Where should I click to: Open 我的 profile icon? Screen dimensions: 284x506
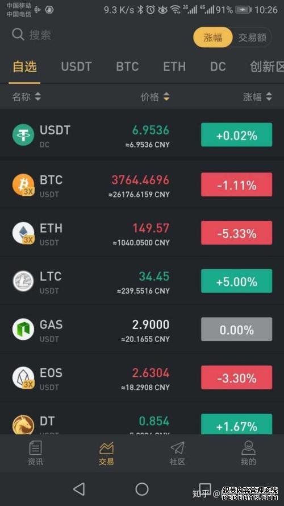(x=248, y=448)
